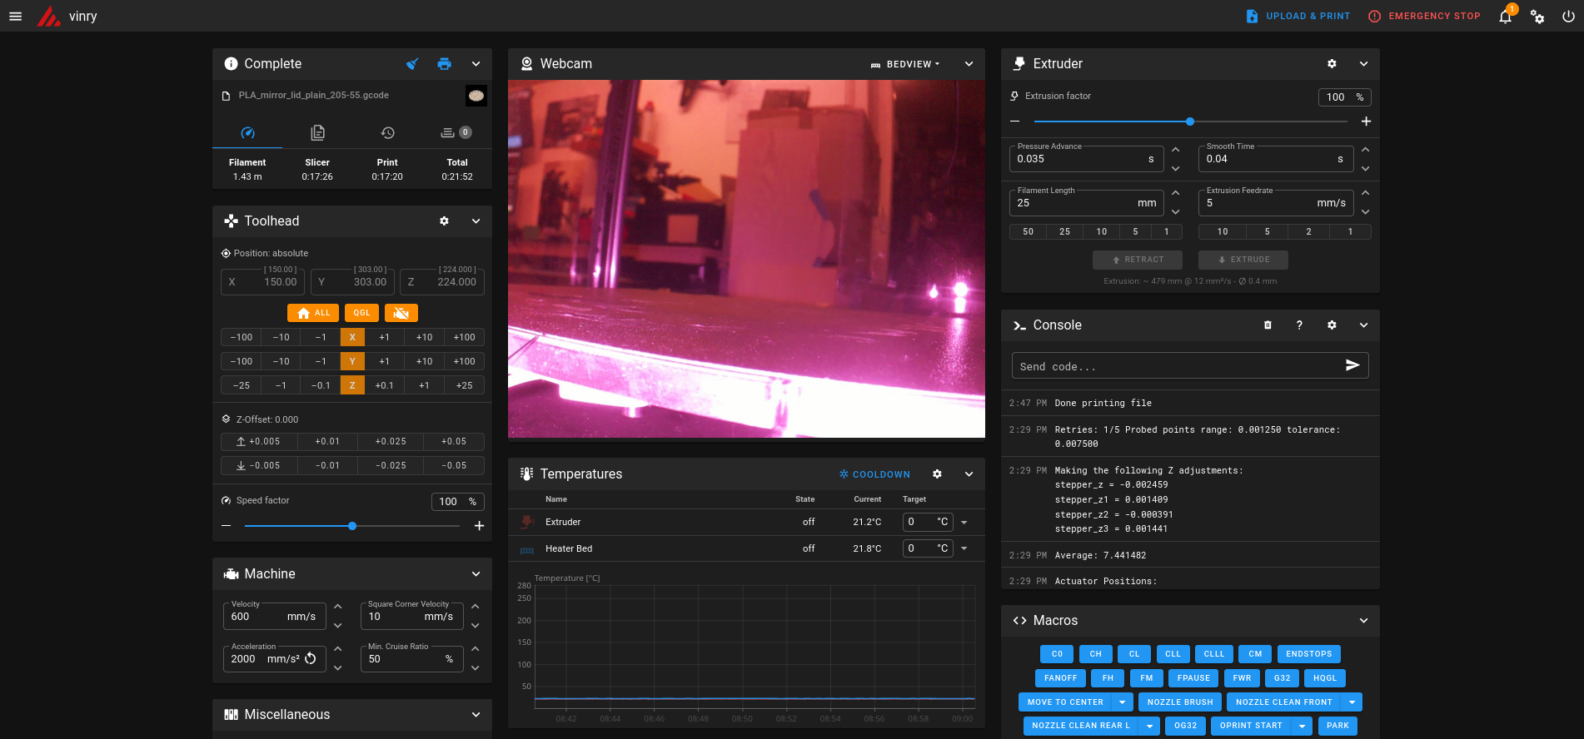Open the power menu icon
The image size is (1584, 739).
point(1568,16)
